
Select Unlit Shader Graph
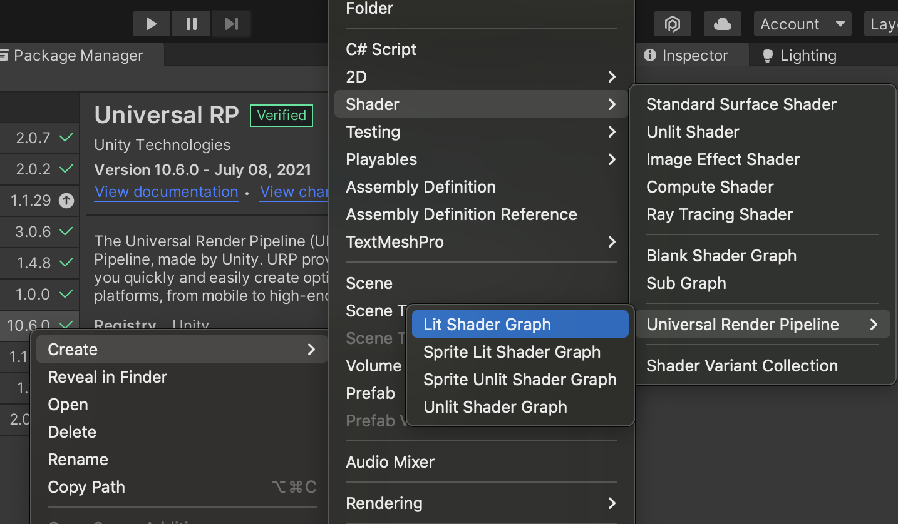520,407
